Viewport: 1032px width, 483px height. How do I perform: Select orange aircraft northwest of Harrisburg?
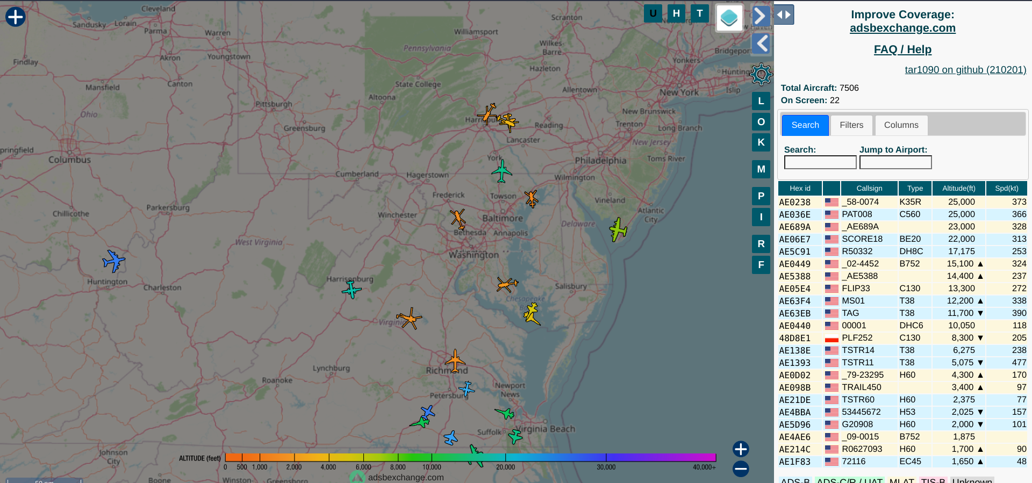(x=488, y=114)
